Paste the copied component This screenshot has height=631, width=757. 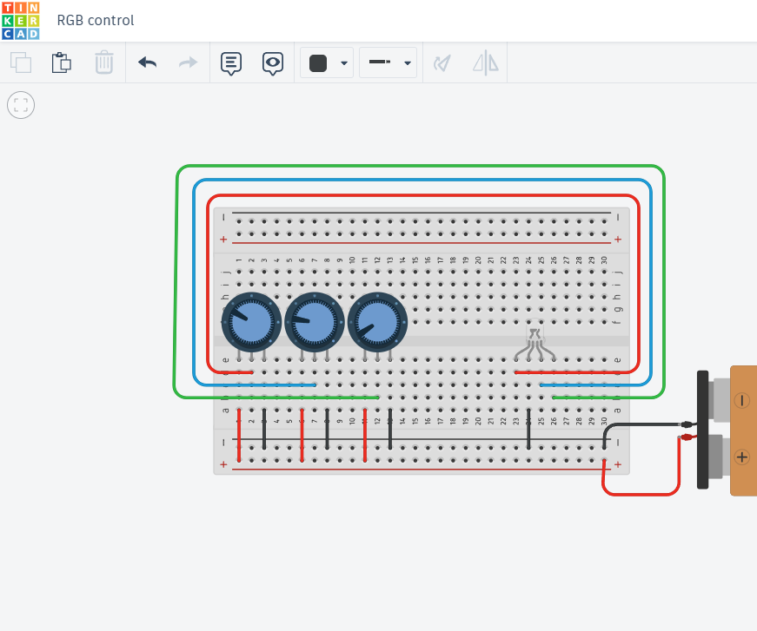(x=62, y=62)
